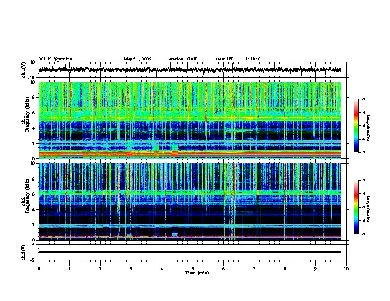This screenshot has width=390, height=301.
Task: Click the "3" tick label on the time axis
Action: coord(131,269)
